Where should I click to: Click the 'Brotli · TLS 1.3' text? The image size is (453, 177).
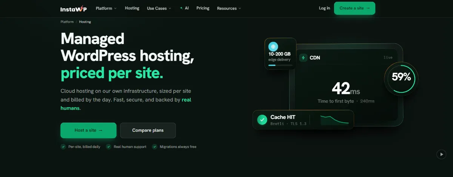point(288,124)
